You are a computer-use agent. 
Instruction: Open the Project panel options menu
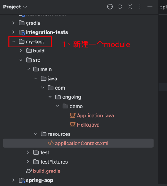(140, 7)
